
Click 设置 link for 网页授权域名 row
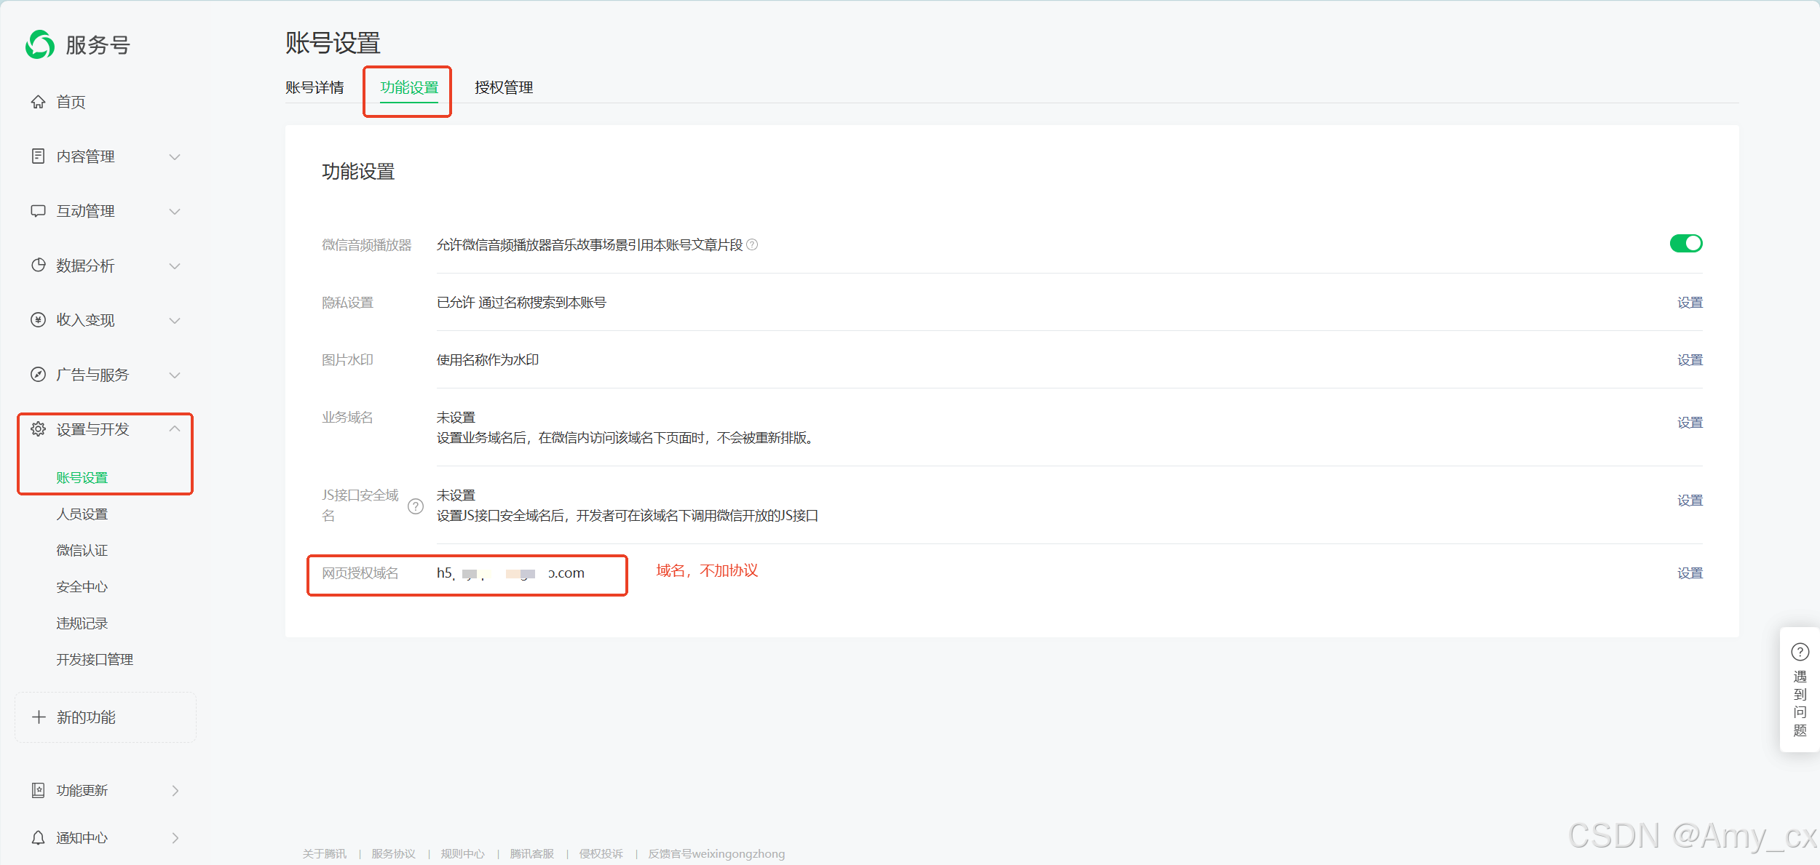pos(1690,573)
